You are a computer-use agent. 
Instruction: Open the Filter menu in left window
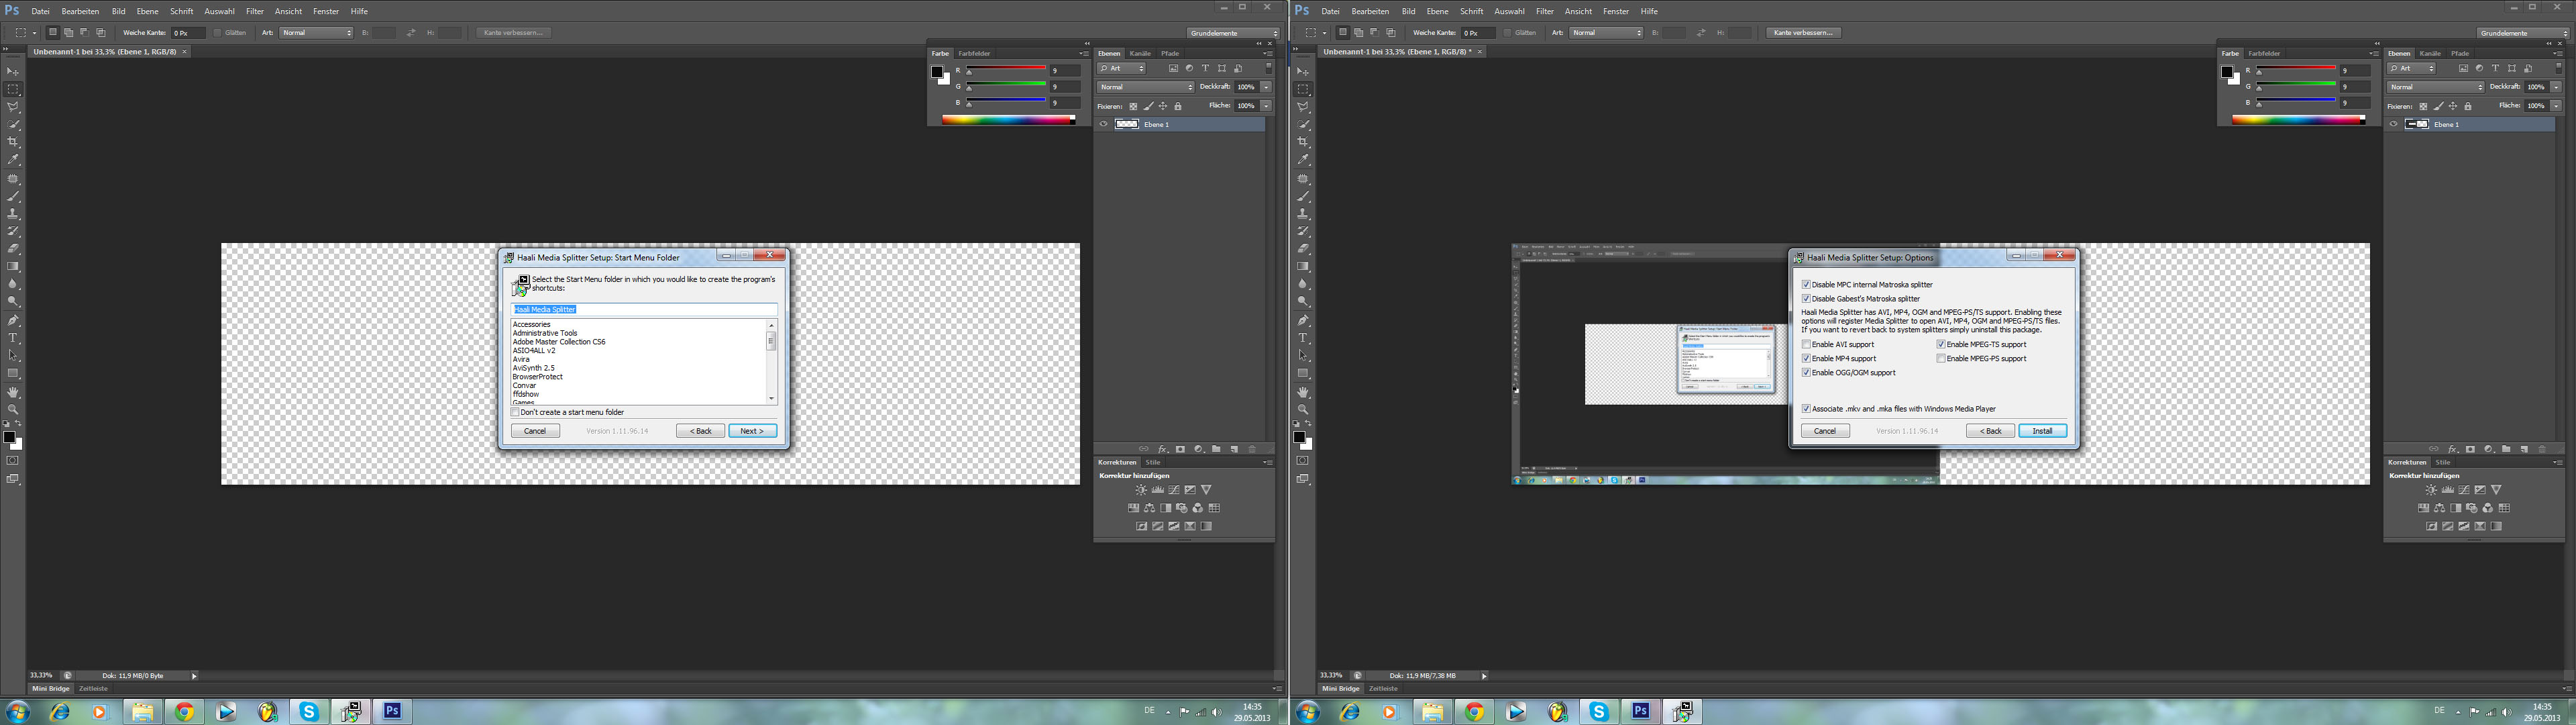(x=255, y=11)
